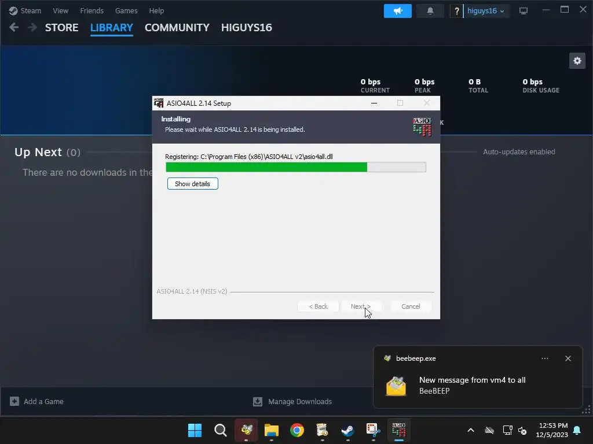Screen dimensions: 593x444
Task: Switch to Steam via taskbar icon
Action: tap(347, 430)
